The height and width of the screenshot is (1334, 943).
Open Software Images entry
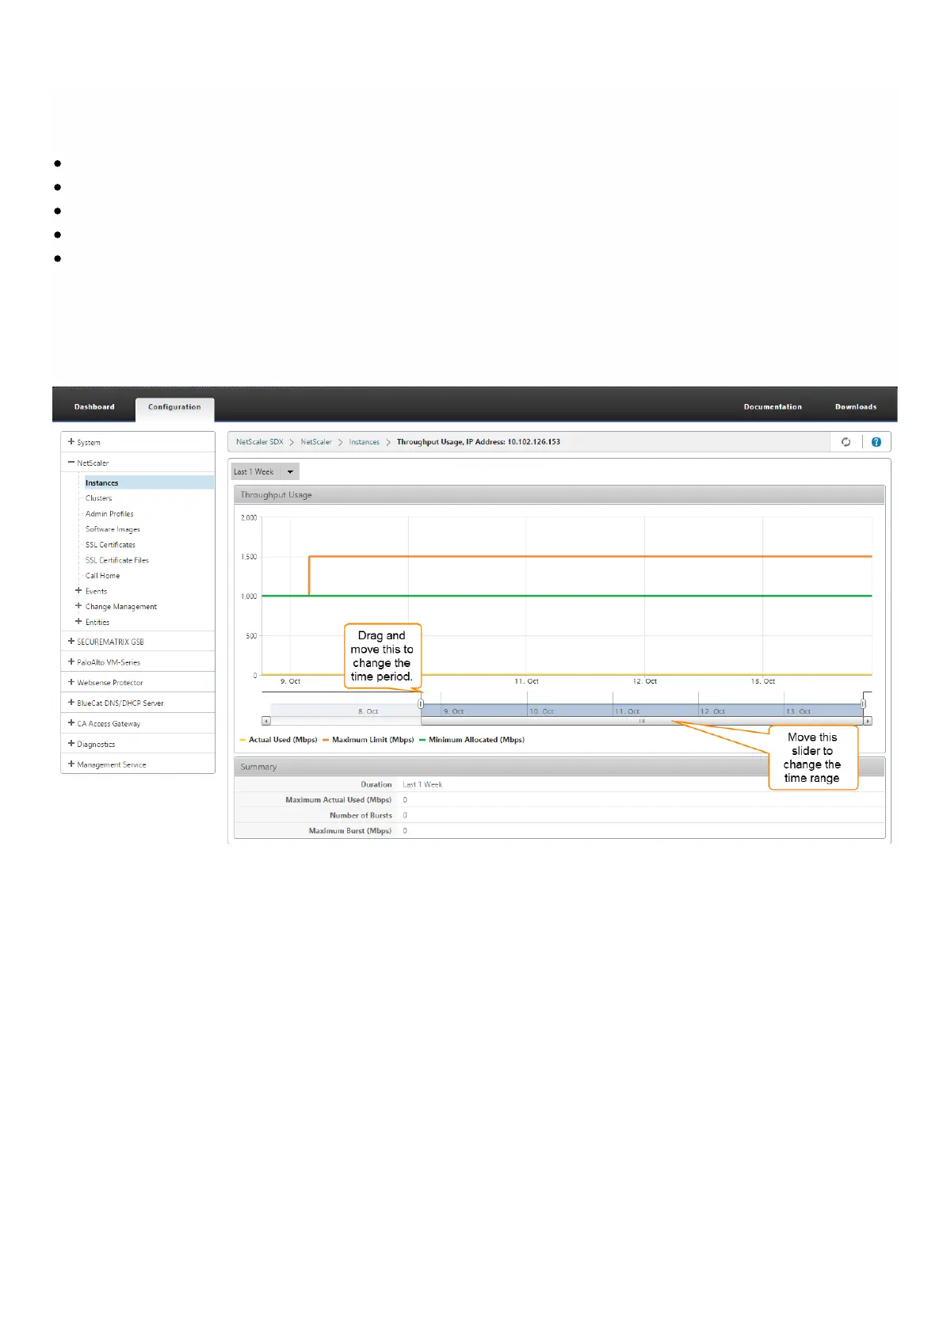[x=113, y=529]
